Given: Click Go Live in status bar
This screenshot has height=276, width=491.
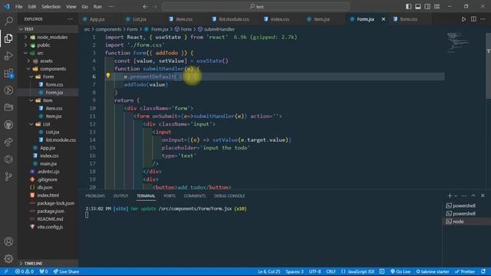Looking at the screenshot, I should click(x=400, y=271).
